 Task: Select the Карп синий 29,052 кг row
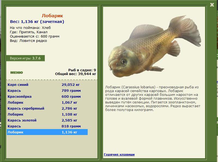pyautogui.click(x=47, y=85)
